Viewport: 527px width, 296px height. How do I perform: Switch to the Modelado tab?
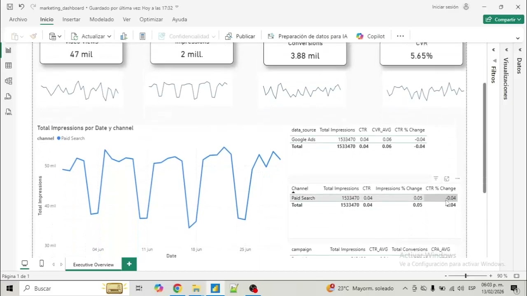click(x=102, y=19)
